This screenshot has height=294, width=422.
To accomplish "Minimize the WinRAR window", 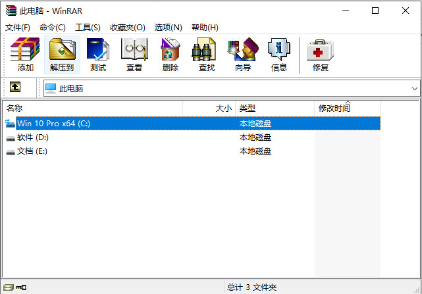I will (346, 11).
